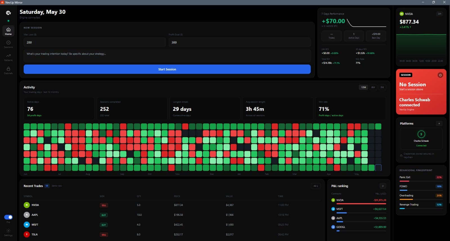
Task: Click the 50 count badge beside Recent Trades
Action: [47, 186]
